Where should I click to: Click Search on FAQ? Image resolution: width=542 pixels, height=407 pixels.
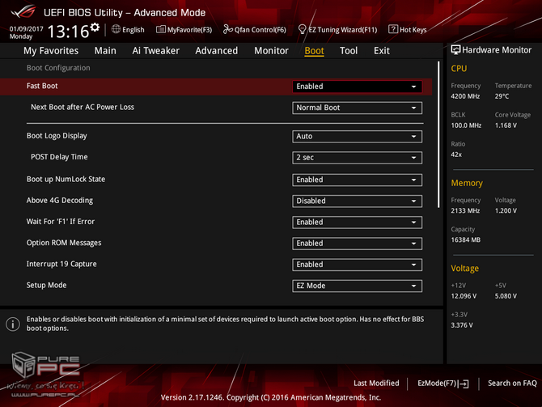(x=512, y=384)
